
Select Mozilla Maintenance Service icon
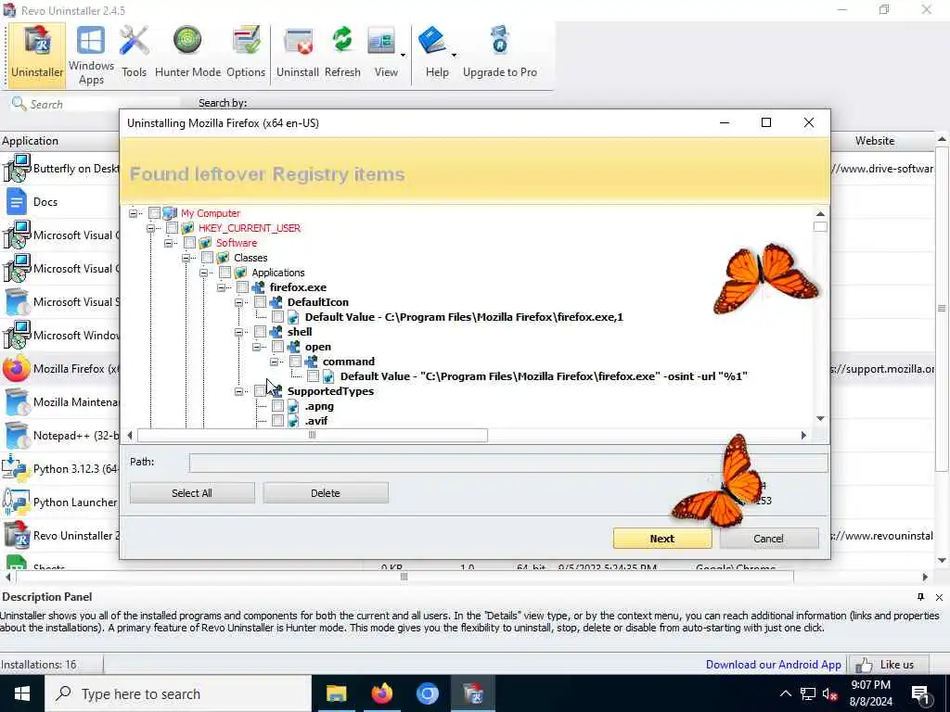[x=17, y=402]
